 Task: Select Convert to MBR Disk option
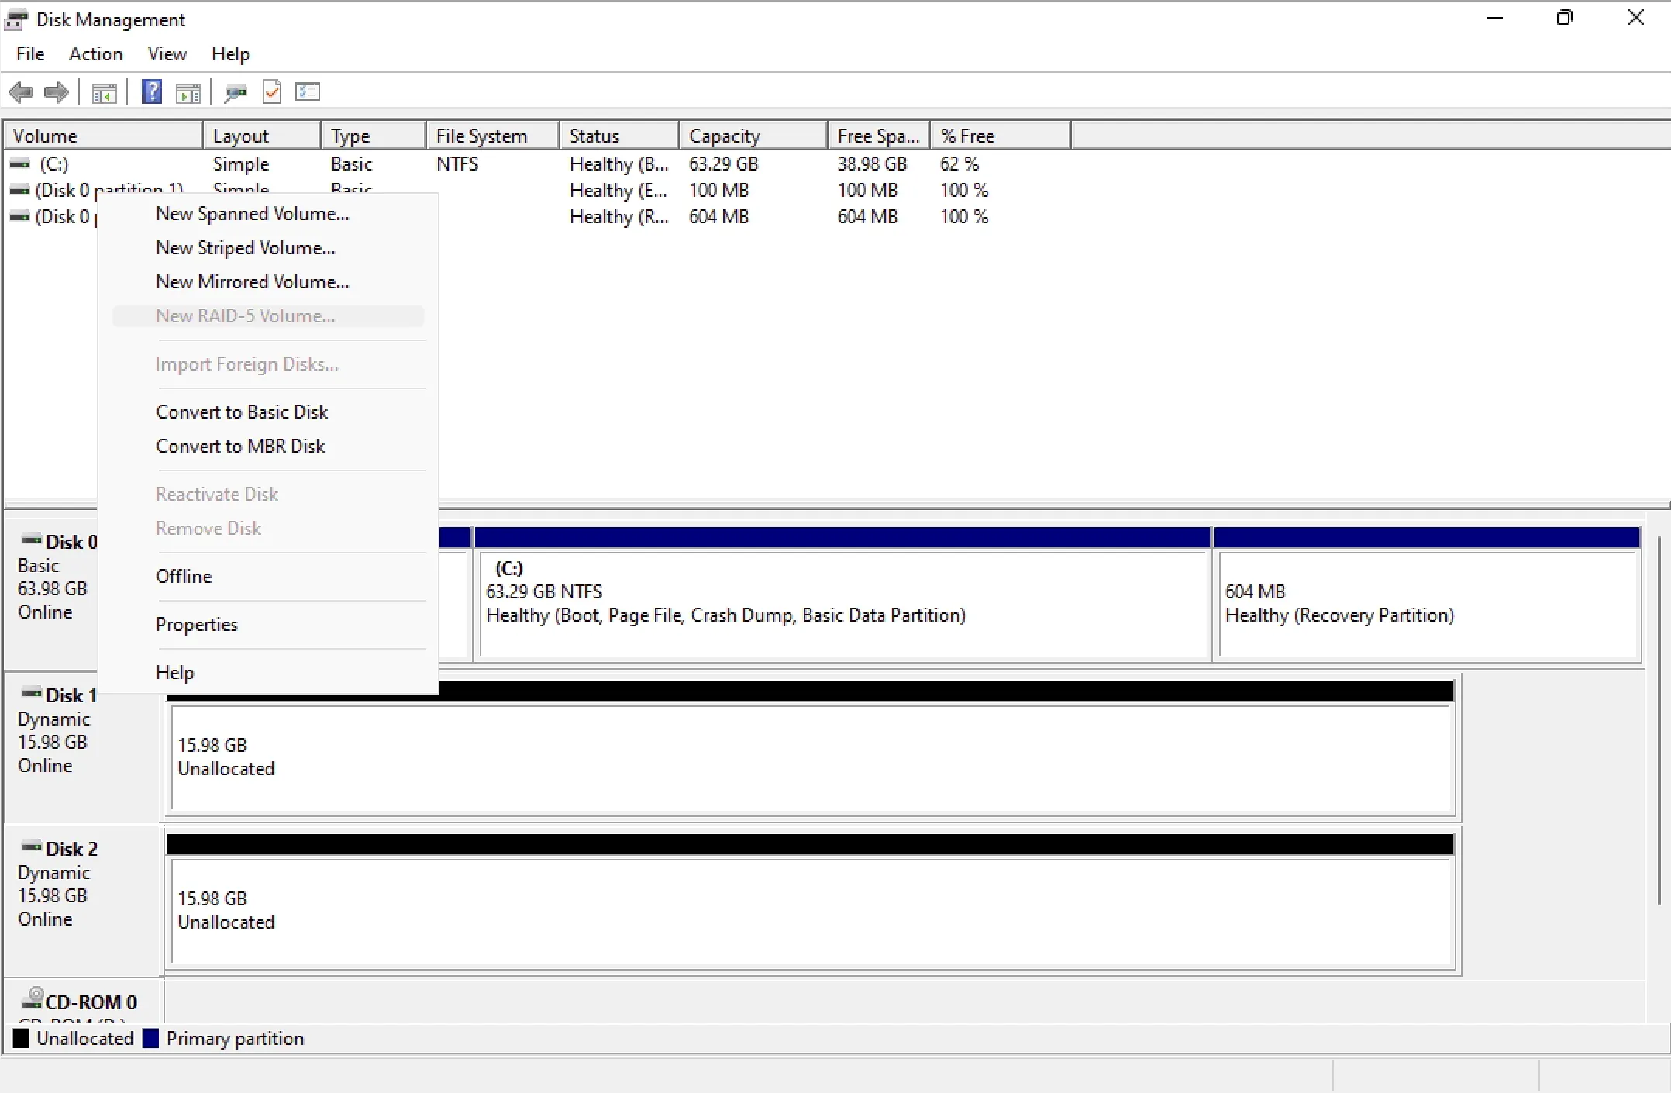tap(239, 445)
